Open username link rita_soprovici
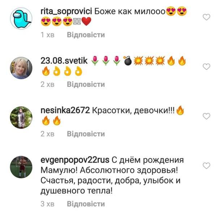 (x=66, y=12)
